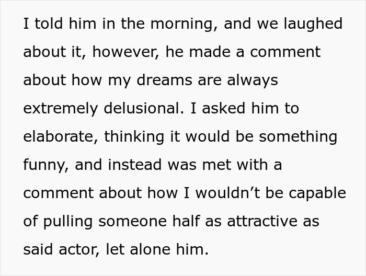Click on the word "funny"
Image resolution: width=366 pixels, height=276 pixels.
point(44,165)
